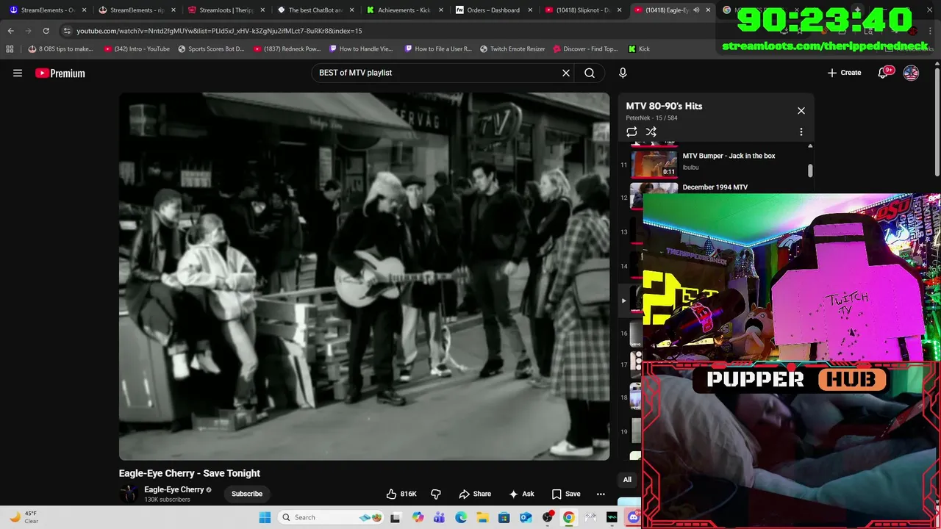Like the Save Tonight video
Image resolution: width=941 pixels, height=529 pixels.
401,494
